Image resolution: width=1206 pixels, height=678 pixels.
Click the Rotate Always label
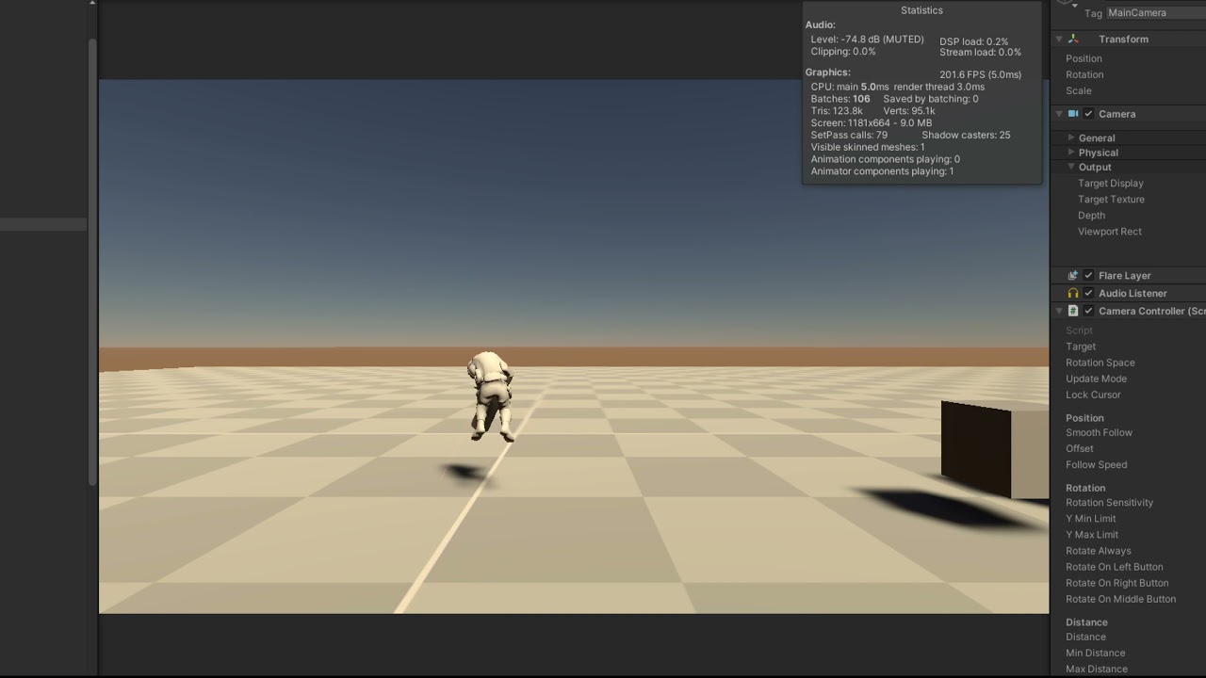point(1099,551)
